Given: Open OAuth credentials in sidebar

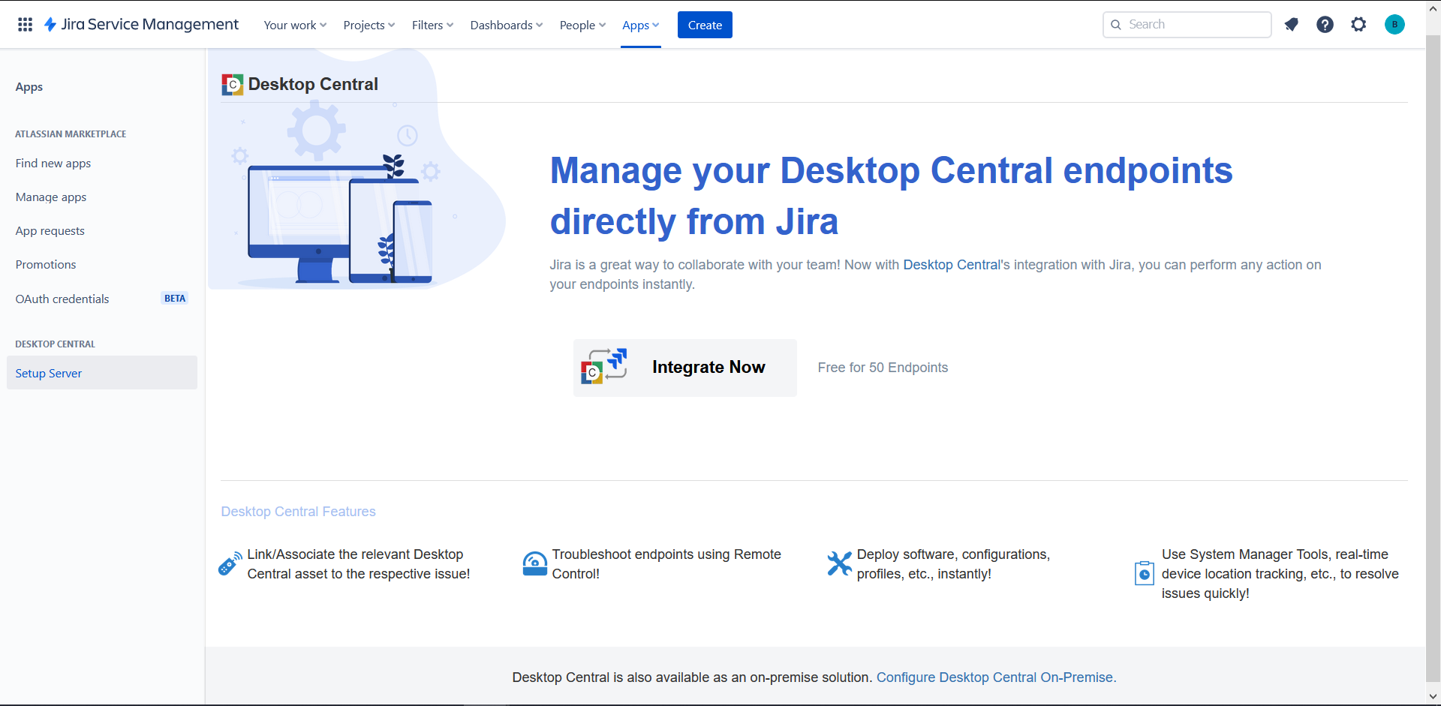Looking at the screenshot, I should click(x=102, y=299).
